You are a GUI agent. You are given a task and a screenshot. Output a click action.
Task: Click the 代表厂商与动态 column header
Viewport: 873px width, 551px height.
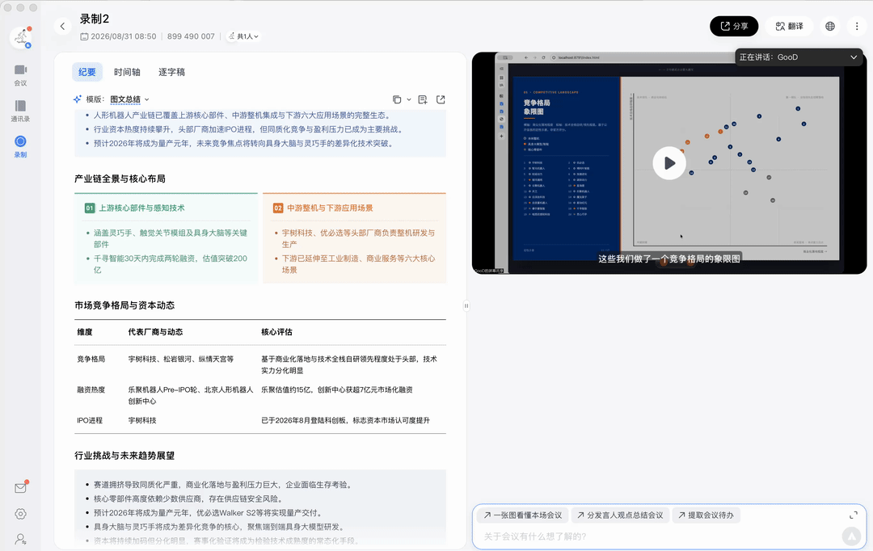click(155, 332)
